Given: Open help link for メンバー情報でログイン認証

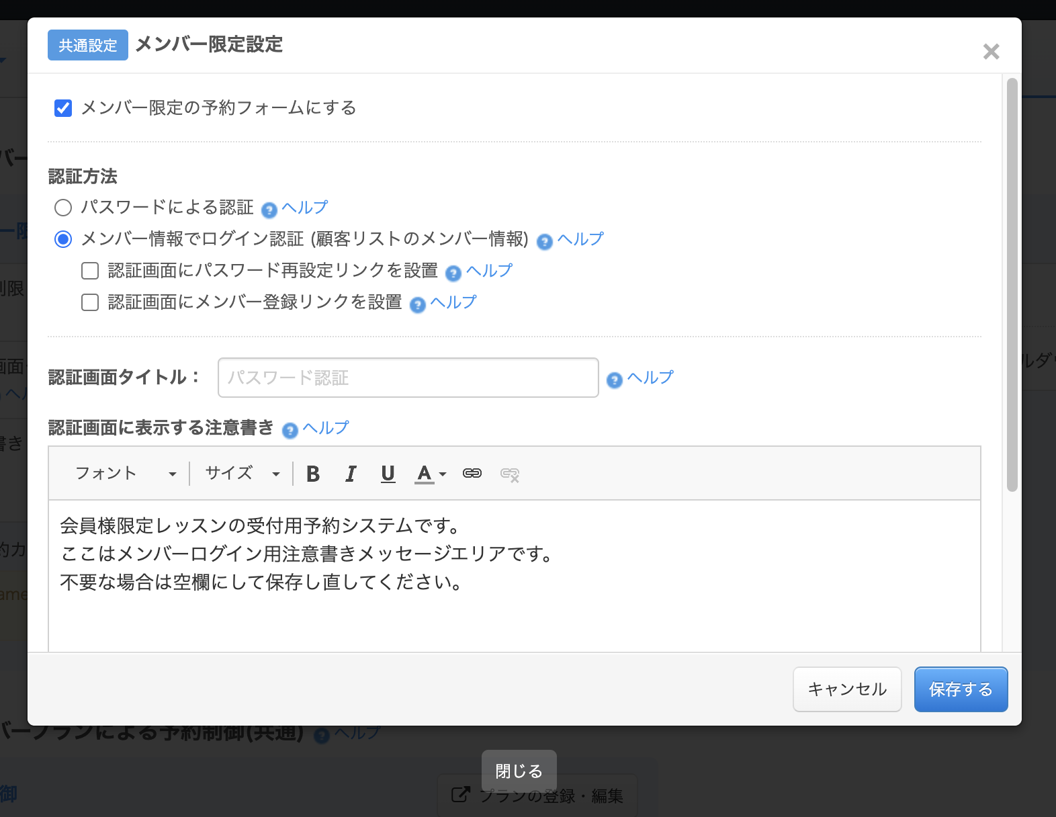Looking at the screenshot, I should tap(580, 239).
